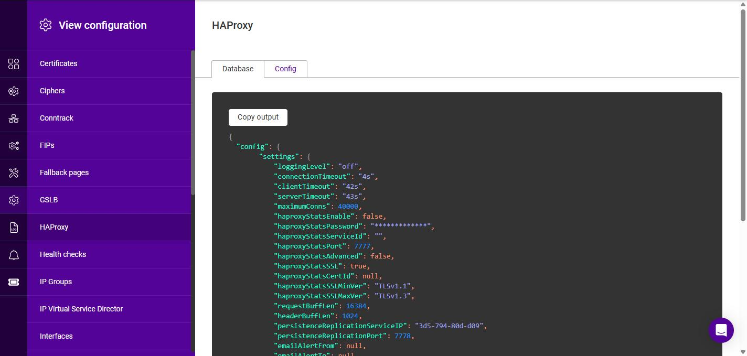Click the maximumConns value 40000
The height and width of the screenshot is (356, 747).
point(348,207)
